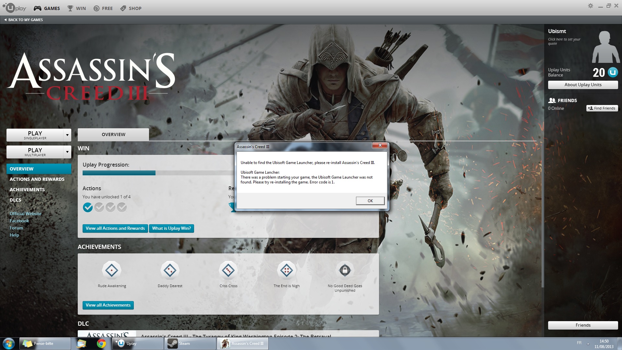Click the Friends header icon
622x350 pixels.
point(552,100)
